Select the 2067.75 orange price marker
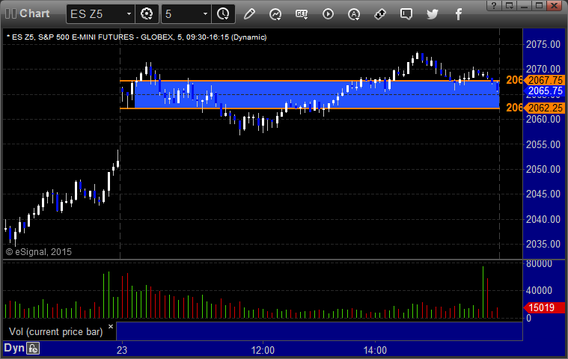This screenshot has width=568, height=359. (545, 80)
